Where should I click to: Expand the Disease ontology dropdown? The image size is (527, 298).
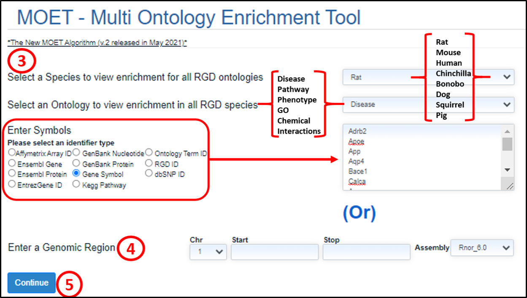(428, 104)
